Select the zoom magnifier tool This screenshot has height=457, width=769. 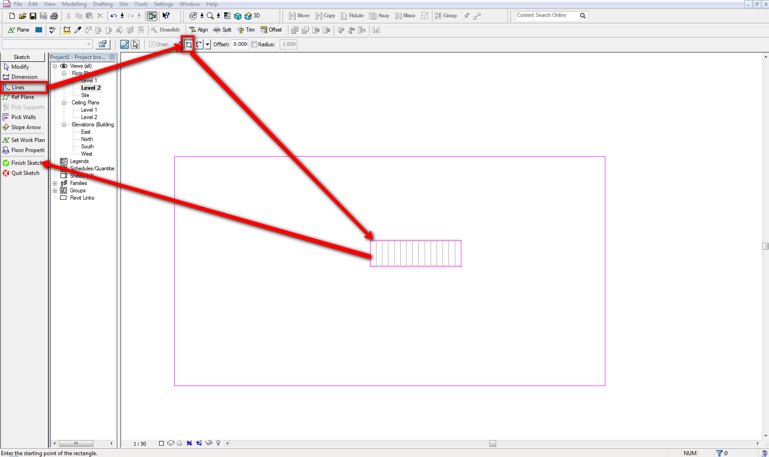tap(210, 16)
